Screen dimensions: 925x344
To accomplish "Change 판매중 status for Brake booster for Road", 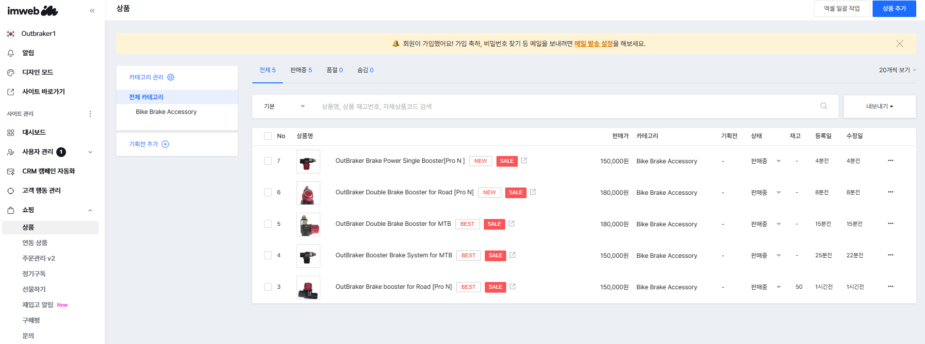I will click(x=766, y=287).
